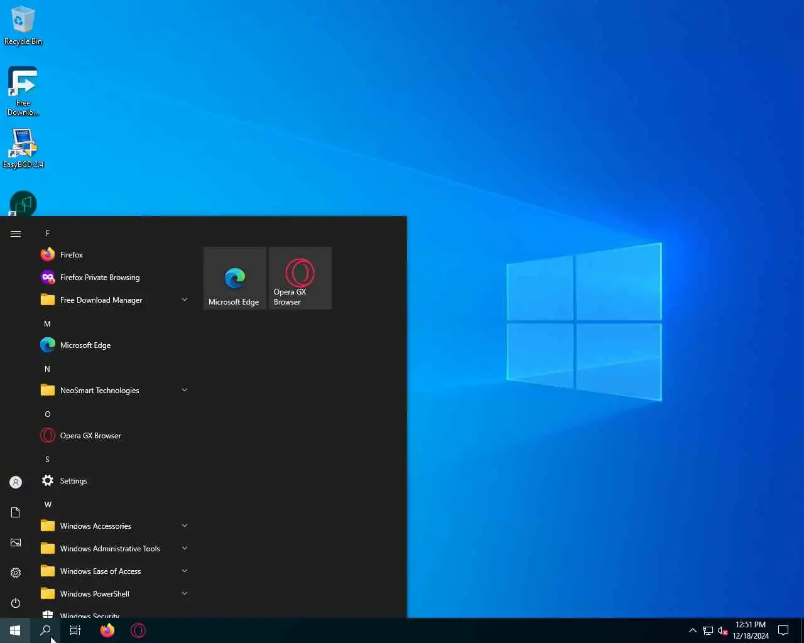Viewport: 804px width, 643px height.
Task: Expand the Windows Administrative Tools chevron
Action: pyautogui.click(x=185, y=549)
